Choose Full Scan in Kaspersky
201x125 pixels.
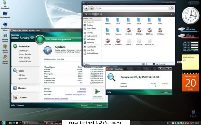tap(22, 75)
